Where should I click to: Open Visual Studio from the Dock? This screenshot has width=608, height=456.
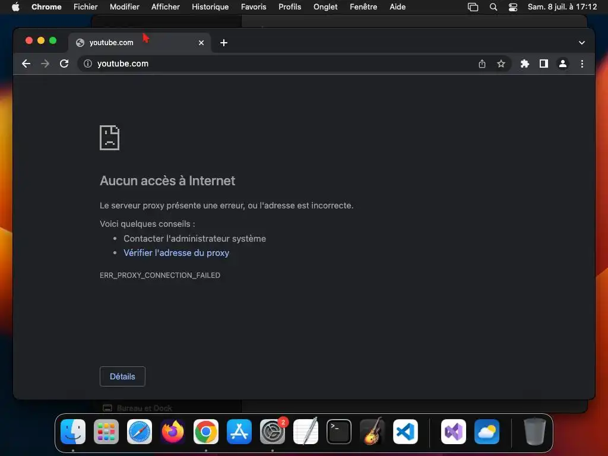tap(454, 432)
